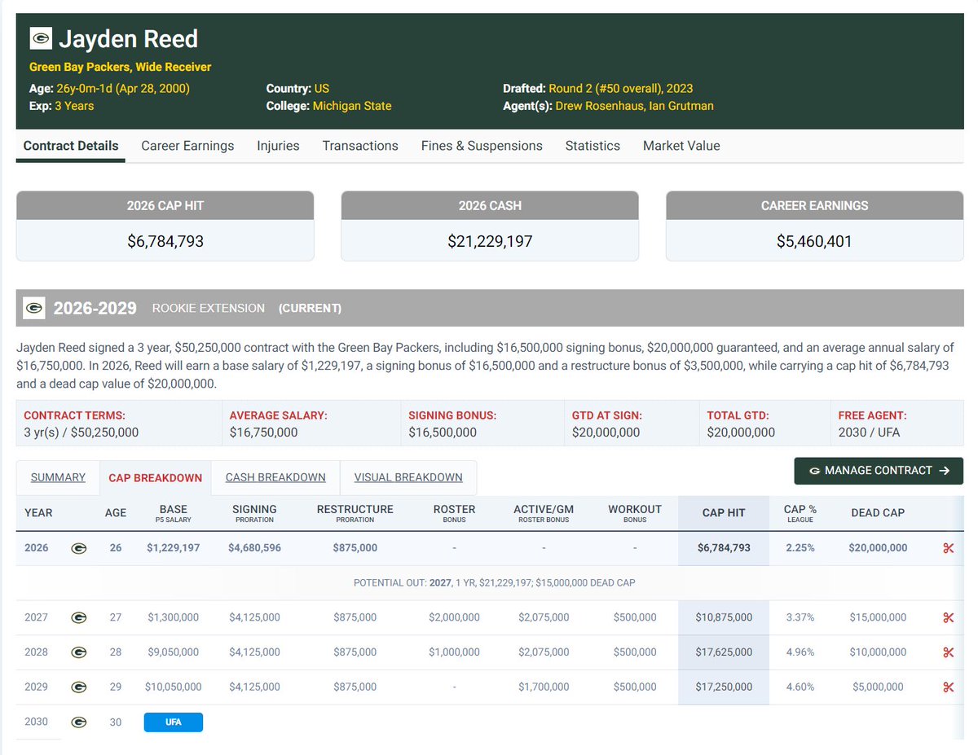Open the Round 2 (#50 overall), 2023 draft link
The image size is (978, 755).
pyautogui.click(x=622, y=88)
